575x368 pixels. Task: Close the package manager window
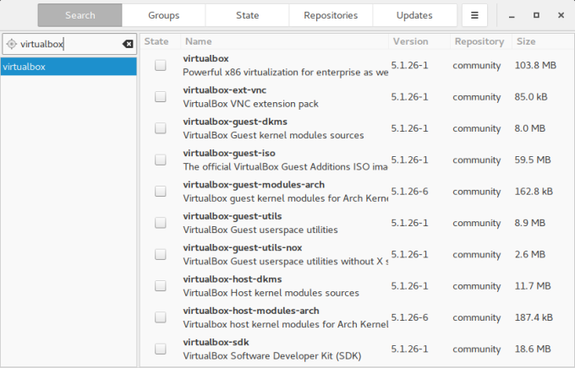561,15
